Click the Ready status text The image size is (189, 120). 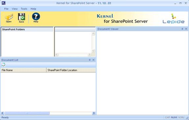[5, 117]
